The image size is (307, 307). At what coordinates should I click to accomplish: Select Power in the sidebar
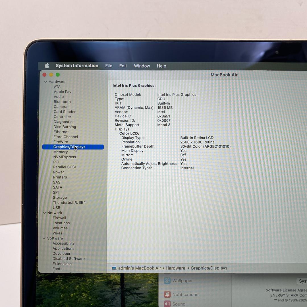coord(59,172)
